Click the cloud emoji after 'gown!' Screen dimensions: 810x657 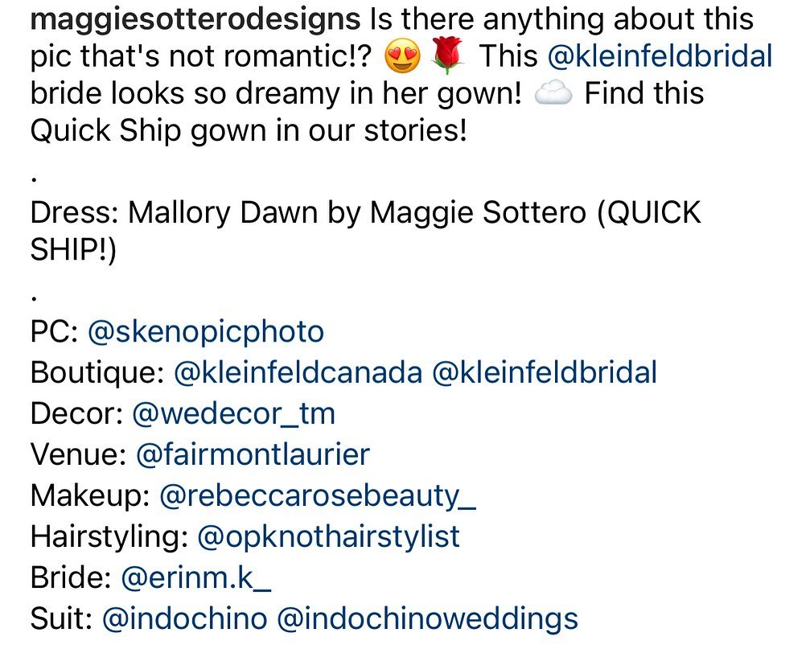pyautogui.click(x=553, y=93)
